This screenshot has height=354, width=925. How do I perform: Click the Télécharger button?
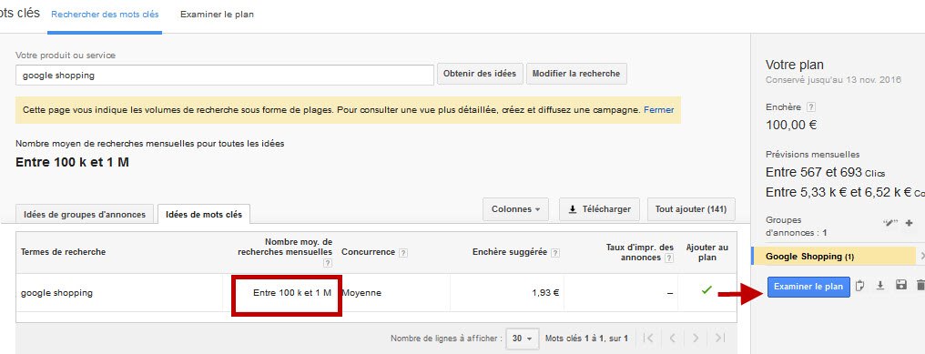599,209
